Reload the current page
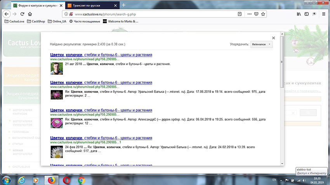The width and height of the screenshot is (330, 185). coord(22,14)
